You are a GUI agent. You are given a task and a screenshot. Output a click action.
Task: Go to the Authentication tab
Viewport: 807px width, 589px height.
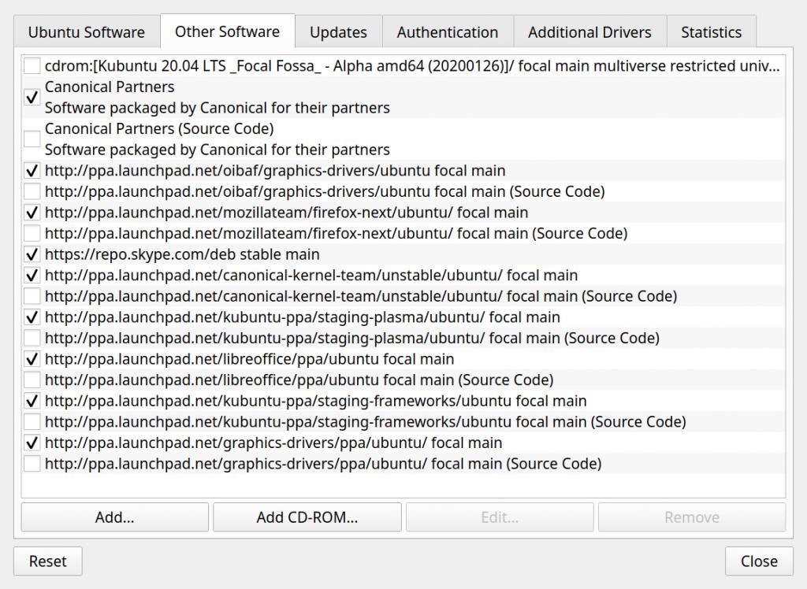coord(447,32)
